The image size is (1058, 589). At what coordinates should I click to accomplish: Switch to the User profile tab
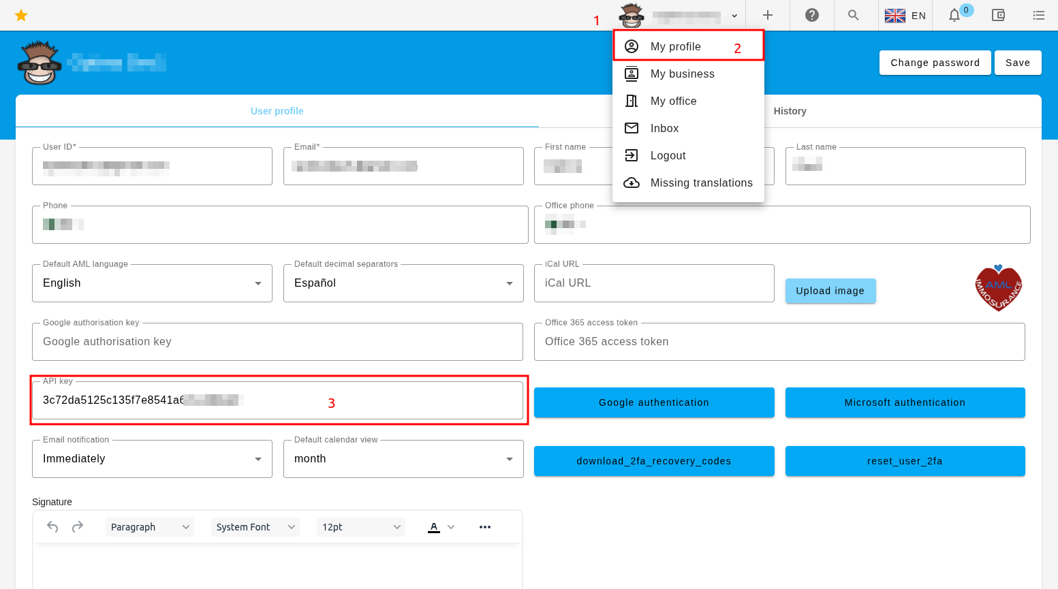point(277,111)
